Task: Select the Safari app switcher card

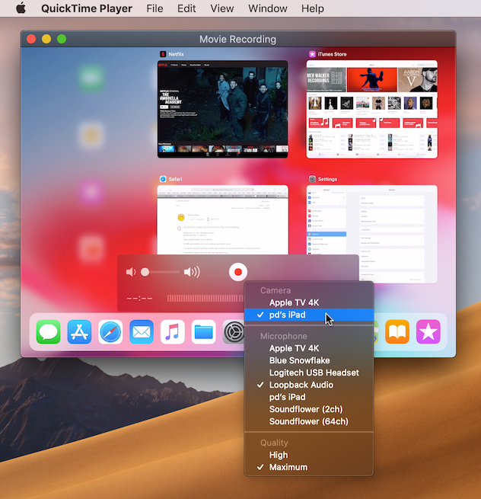Action: (x=222, y=219)
